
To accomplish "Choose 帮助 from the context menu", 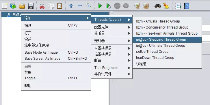I will click(56, 86).
